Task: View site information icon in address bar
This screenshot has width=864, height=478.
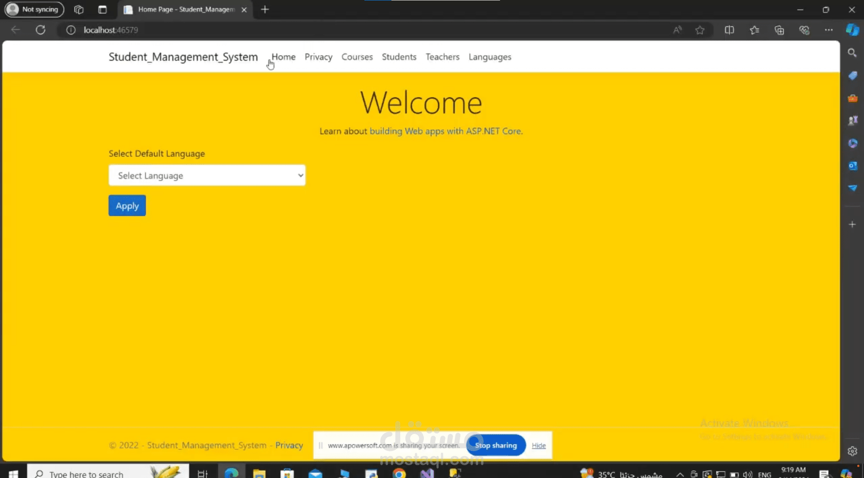Action: [x=71, y=30]
